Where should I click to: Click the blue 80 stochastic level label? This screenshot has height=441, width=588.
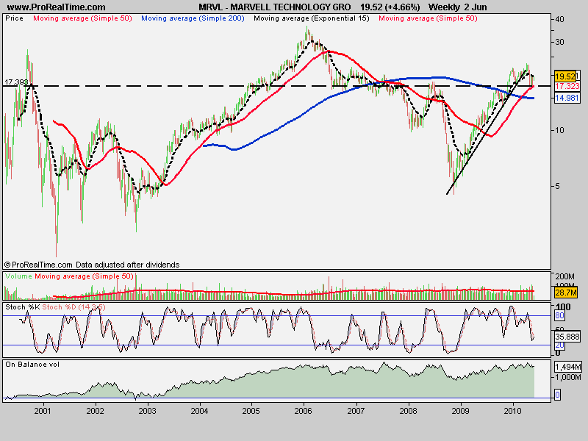559,316
